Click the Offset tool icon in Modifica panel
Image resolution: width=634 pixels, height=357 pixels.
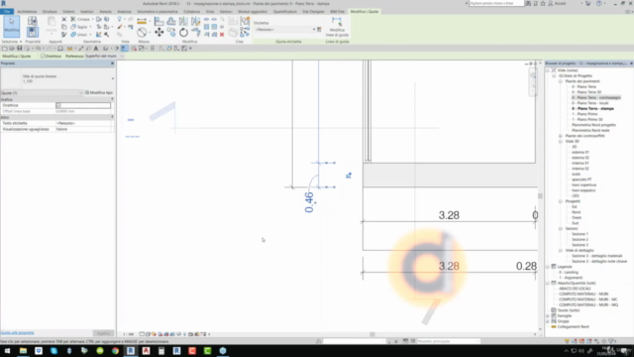click(x=171, y=21)
